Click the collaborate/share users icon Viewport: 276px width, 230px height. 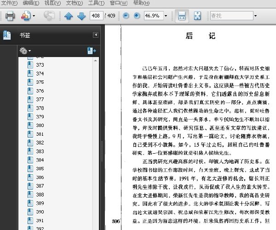pyautogui.click(x=26, y=16)
